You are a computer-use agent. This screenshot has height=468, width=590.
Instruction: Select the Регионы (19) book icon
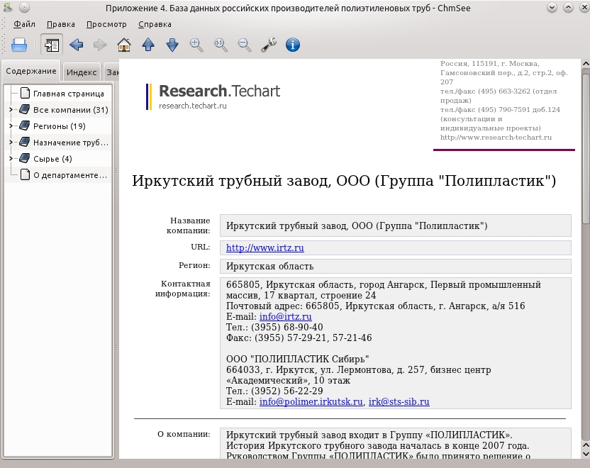pos(24,126)
